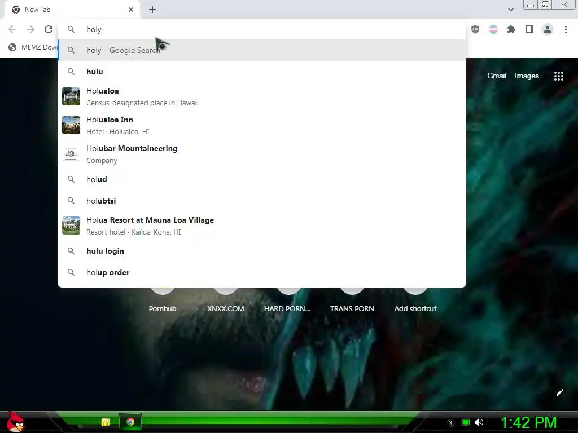Viewport: 578px width, 433px height.
Task: Open the Extensions puzzle piece menu
Action: pos(511,29)
